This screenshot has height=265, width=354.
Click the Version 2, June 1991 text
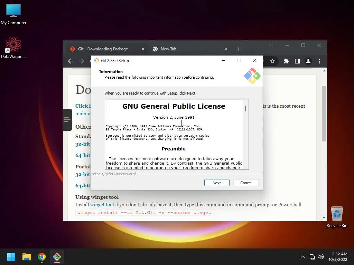pos(174,117)
